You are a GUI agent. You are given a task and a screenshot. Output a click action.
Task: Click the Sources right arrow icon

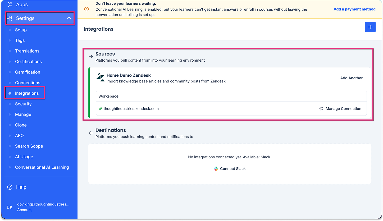(x=90, y=57)
